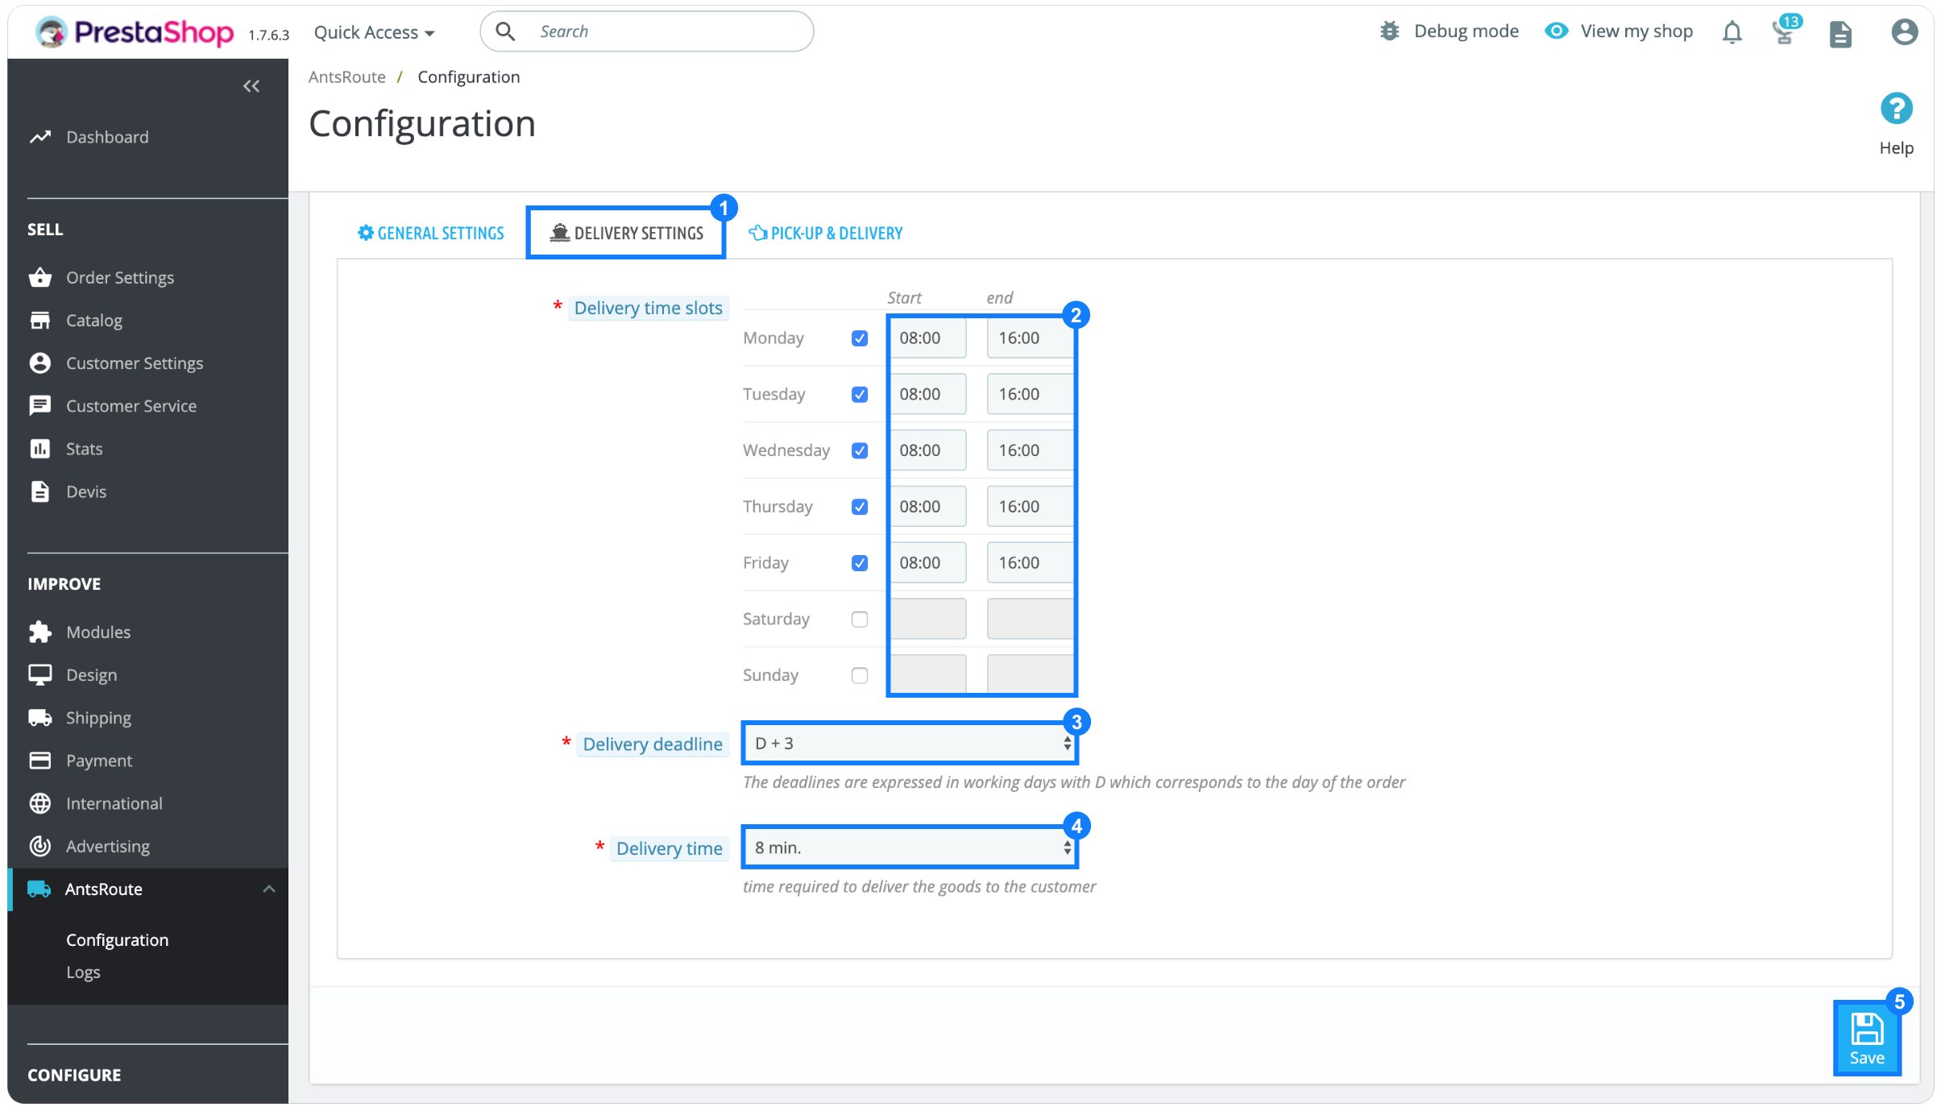Collapse the sidebar with double-chevron icon
Viewport: 1941px width, 1107px height.
(x=251, y=86)
